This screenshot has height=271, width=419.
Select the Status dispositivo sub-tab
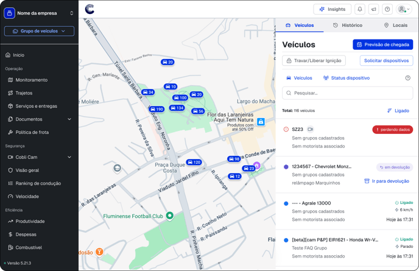[x=347, y=78]
